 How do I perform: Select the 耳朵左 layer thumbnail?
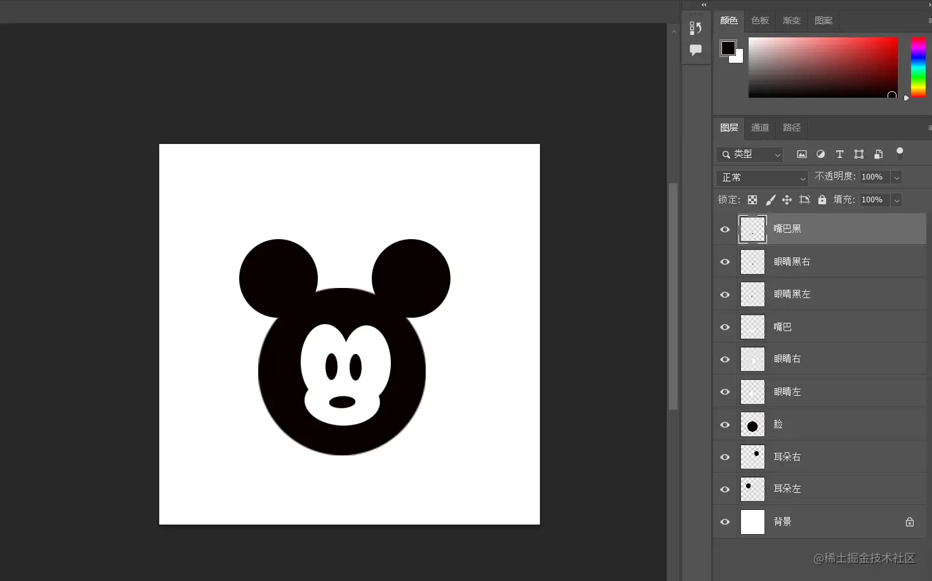752,489
